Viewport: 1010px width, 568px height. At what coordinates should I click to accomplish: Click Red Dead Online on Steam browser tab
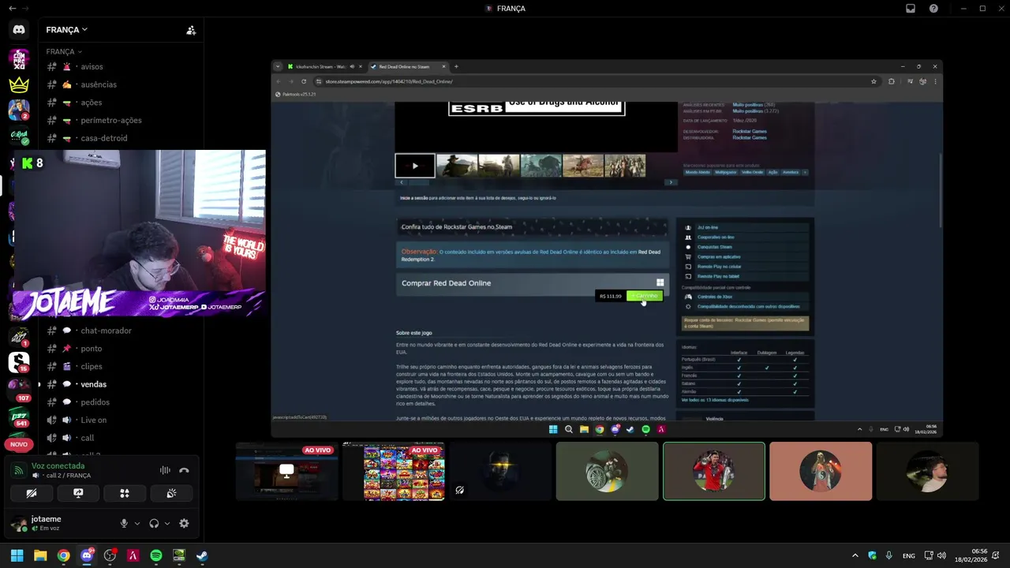[406, 67]
